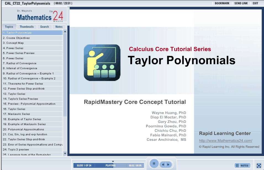Open topic 4. Power Series
The height and width of the screenshot is (170, 264).
[x=32, y=48]
